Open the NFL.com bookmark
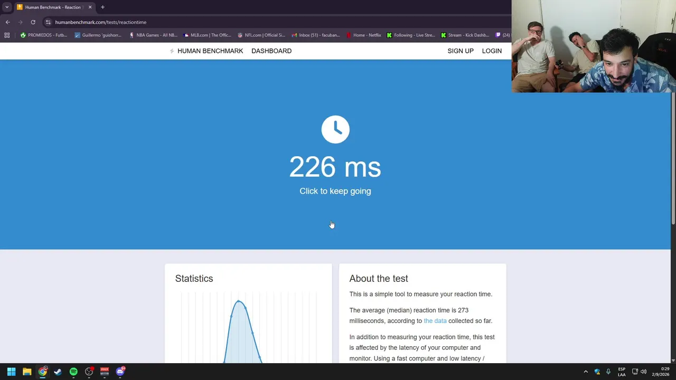Screen dimensions: 676x380 click(261, 35)
